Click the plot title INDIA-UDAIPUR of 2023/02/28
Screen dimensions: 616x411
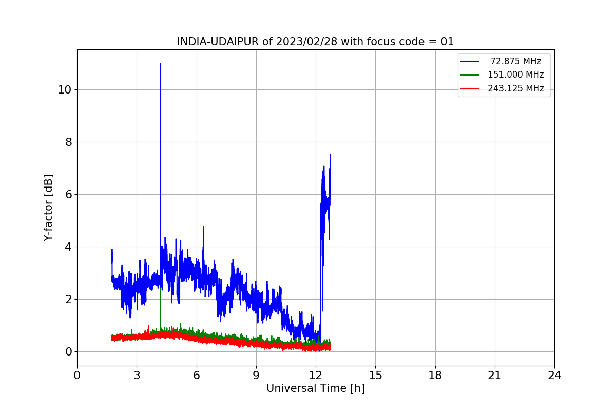coord(315,42)
